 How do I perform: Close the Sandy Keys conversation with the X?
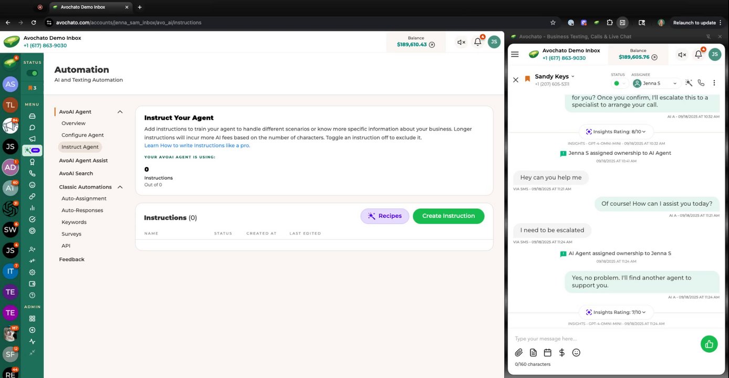516,80
